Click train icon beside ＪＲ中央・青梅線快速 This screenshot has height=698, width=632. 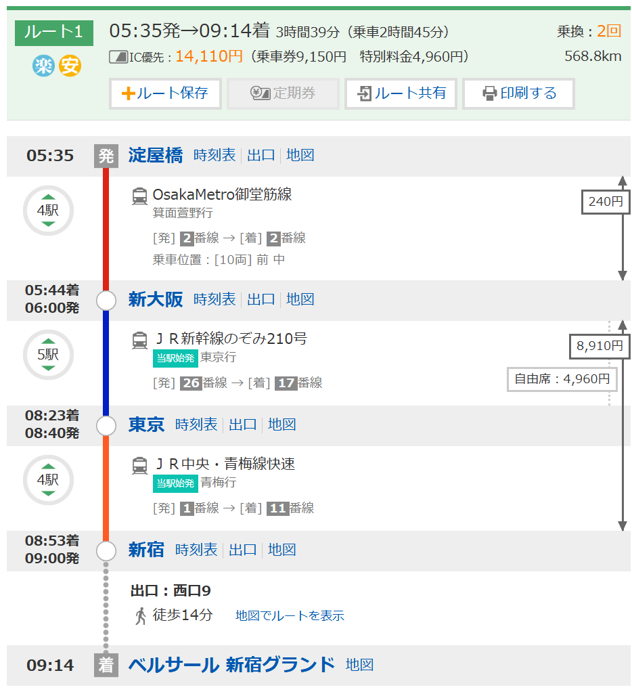pyautogui.click(x=140, y=466)
